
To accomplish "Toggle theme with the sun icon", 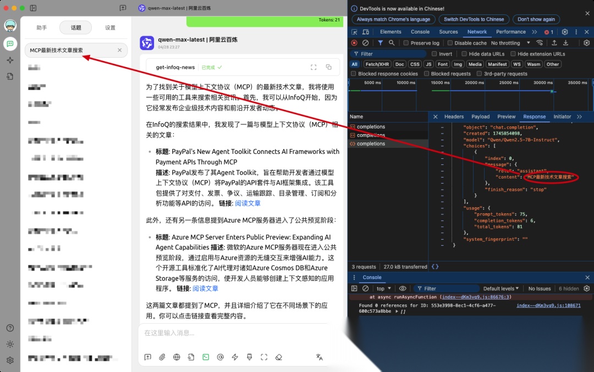I will [x=10, y=344].
